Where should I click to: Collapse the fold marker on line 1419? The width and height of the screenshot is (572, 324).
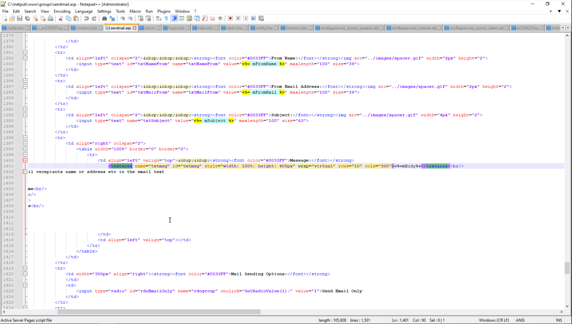coord(25,268)
